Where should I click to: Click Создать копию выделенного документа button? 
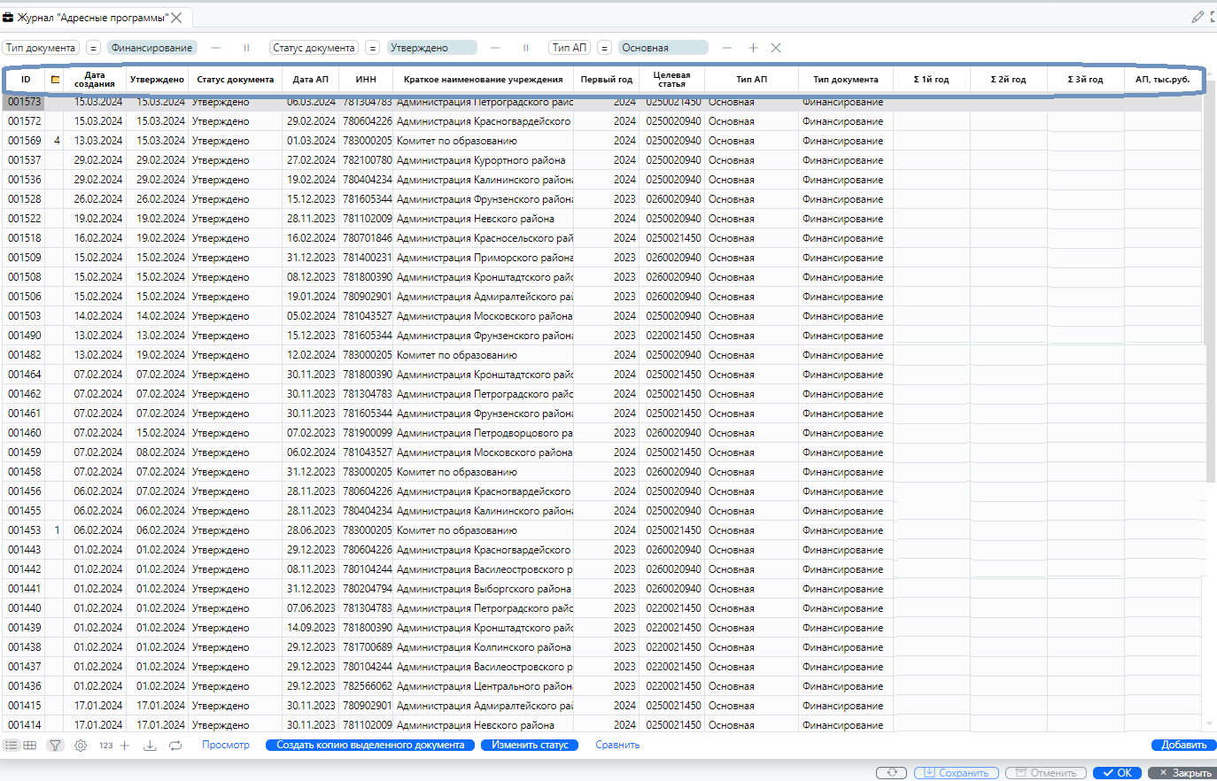click(370, 746)
